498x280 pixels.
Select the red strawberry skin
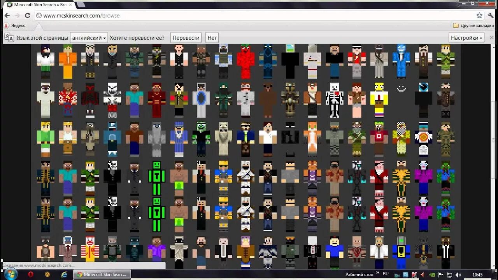(x=245, y=61)
